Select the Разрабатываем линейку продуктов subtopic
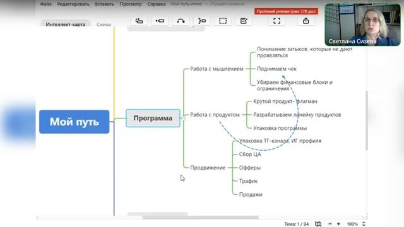The image size is (404, 227). point(297,115)
